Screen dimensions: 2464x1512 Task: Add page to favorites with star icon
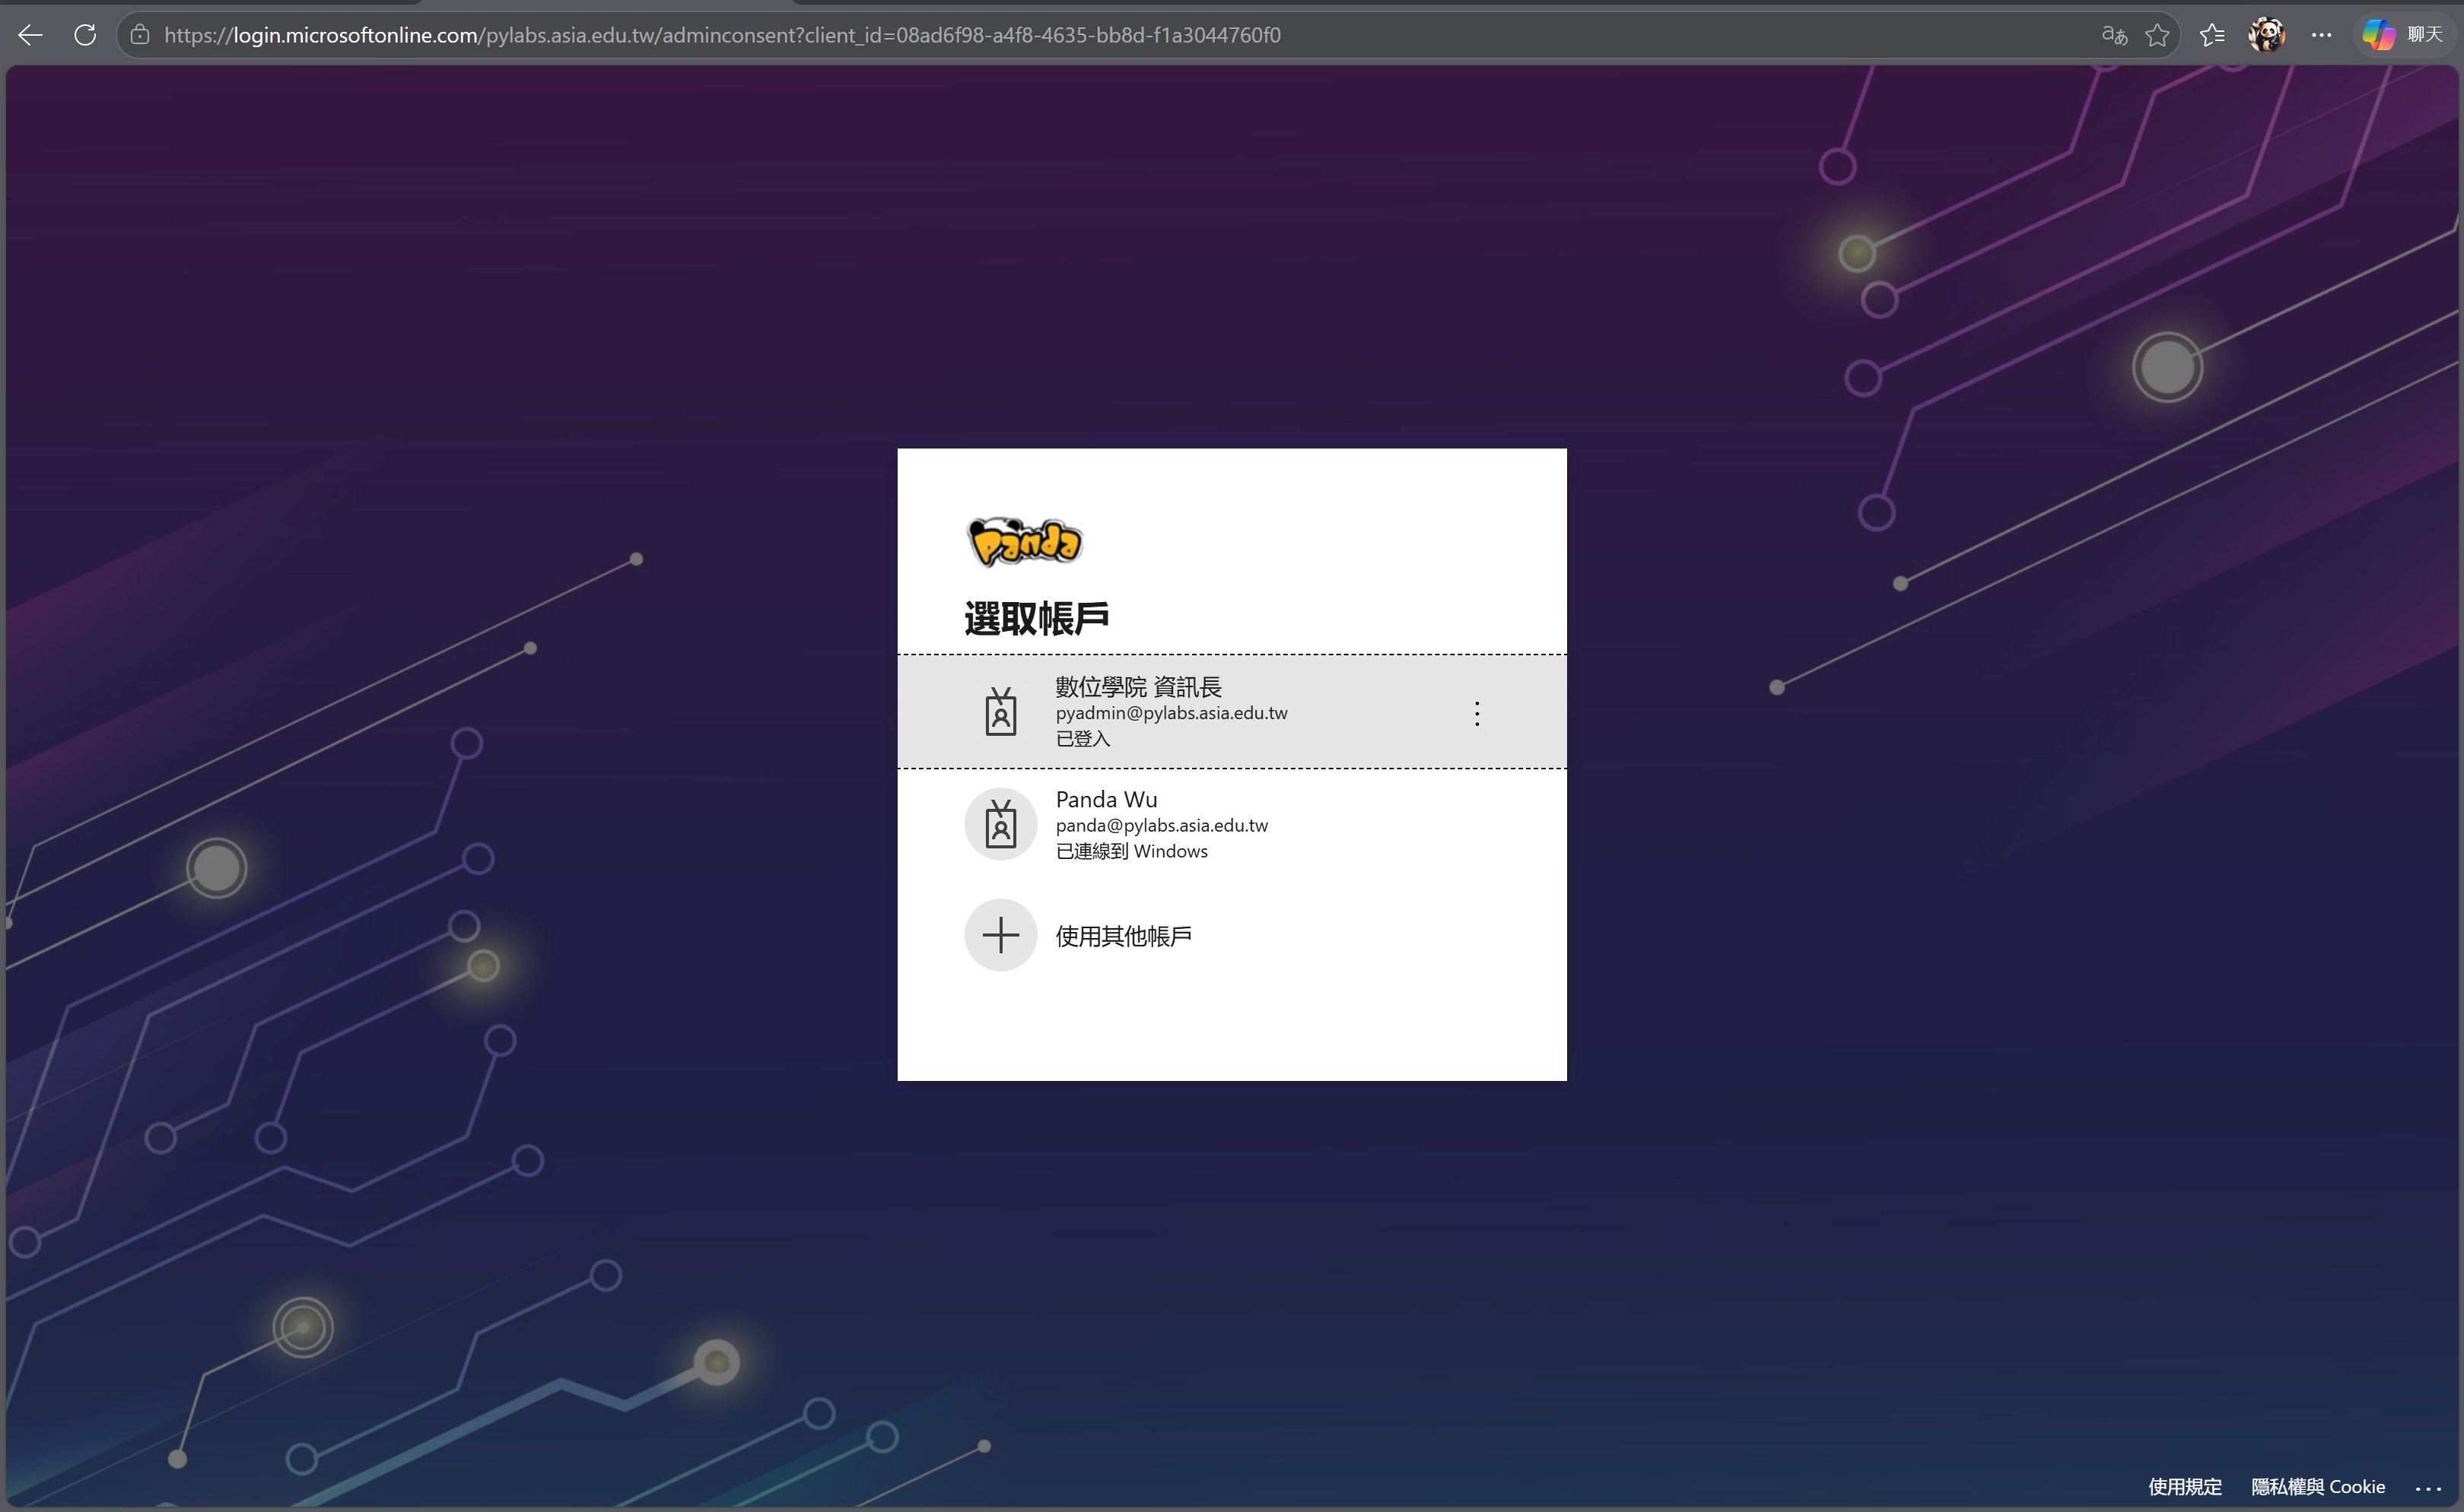(x=2158, y=35)
